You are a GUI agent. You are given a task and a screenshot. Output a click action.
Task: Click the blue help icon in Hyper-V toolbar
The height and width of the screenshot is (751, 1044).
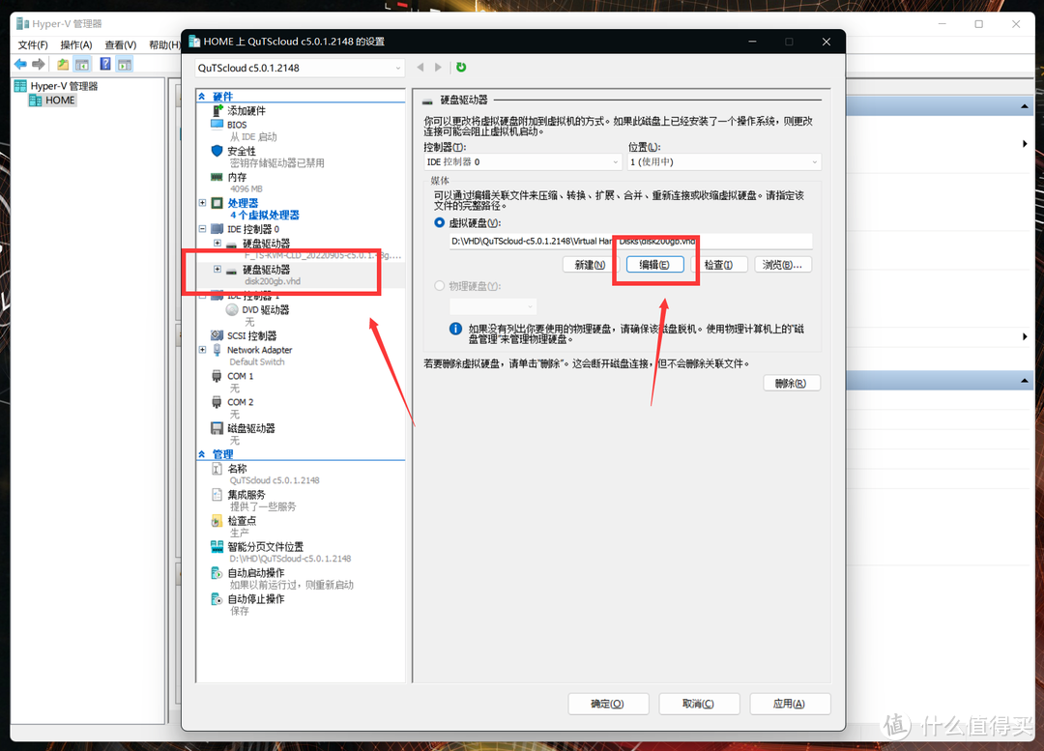pos(105,64)
